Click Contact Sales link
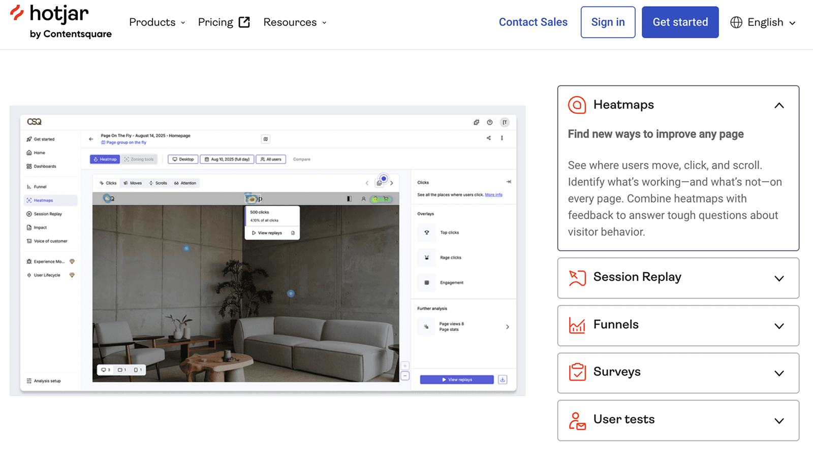This screenshot has width=813, height=457. [533, 22]
